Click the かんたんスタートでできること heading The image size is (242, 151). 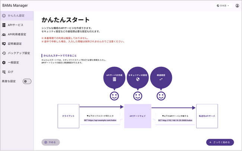coord(60,56)
